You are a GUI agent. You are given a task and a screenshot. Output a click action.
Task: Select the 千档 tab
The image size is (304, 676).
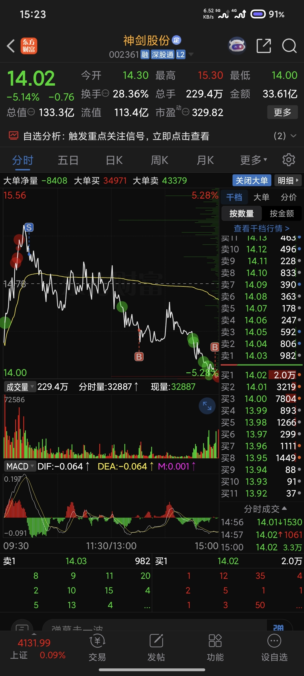tap(234, 197)
